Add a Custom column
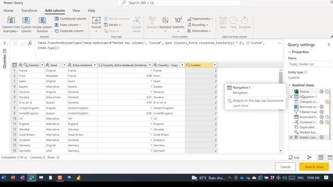Screen dimensions: 333x187 pos(26,24)
